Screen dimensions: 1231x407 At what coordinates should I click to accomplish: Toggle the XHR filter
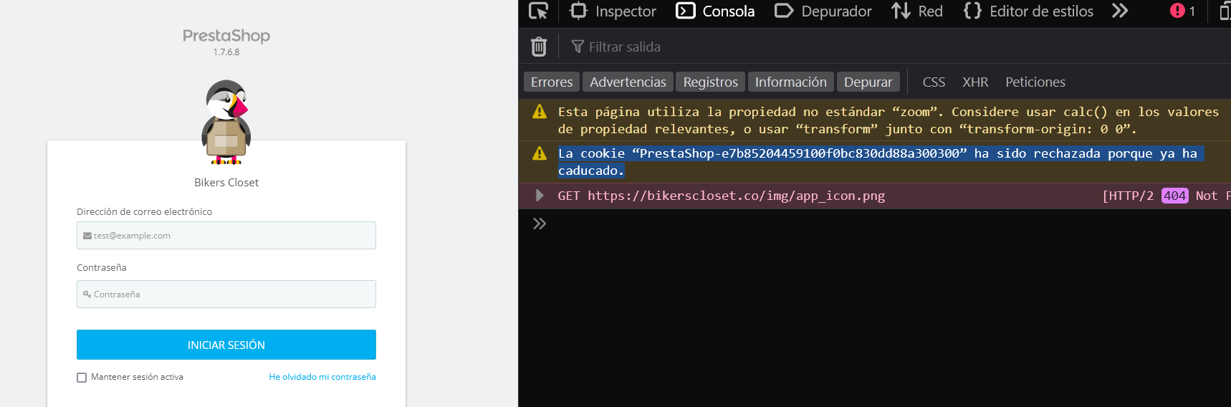[x=975, y=82]
